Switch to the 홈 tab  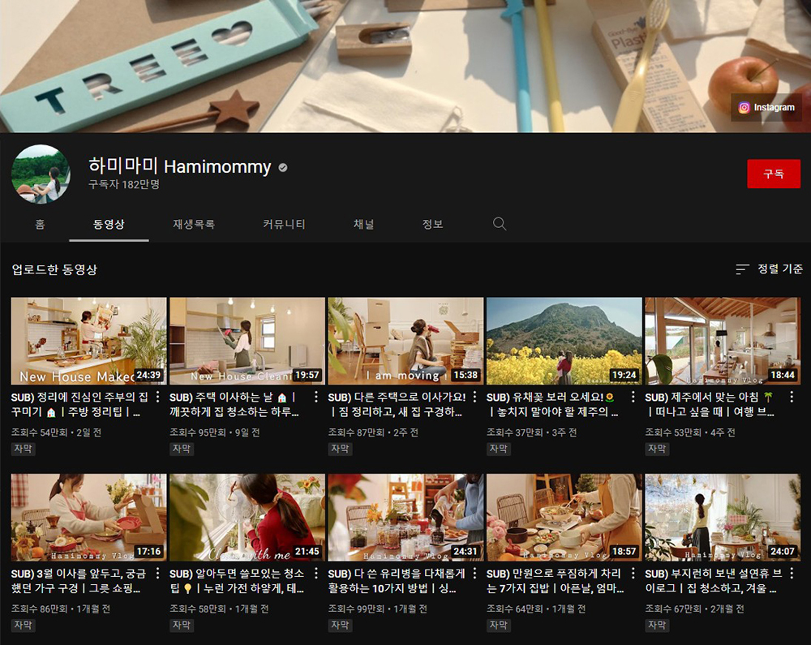(x=40, y=224)
